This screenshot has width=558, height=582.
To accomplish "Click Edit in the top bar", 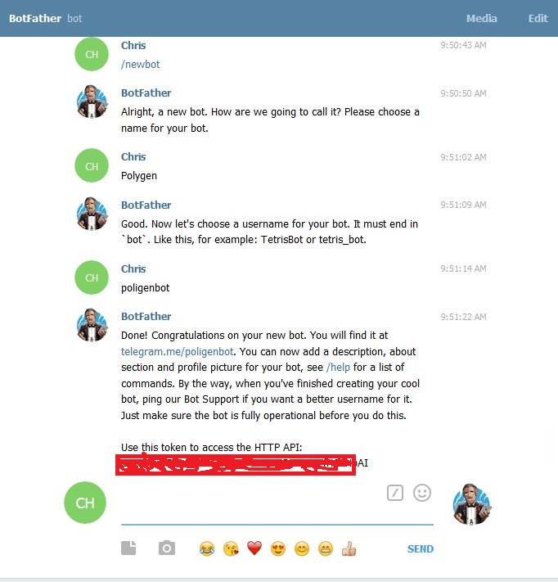I will 538,18.
